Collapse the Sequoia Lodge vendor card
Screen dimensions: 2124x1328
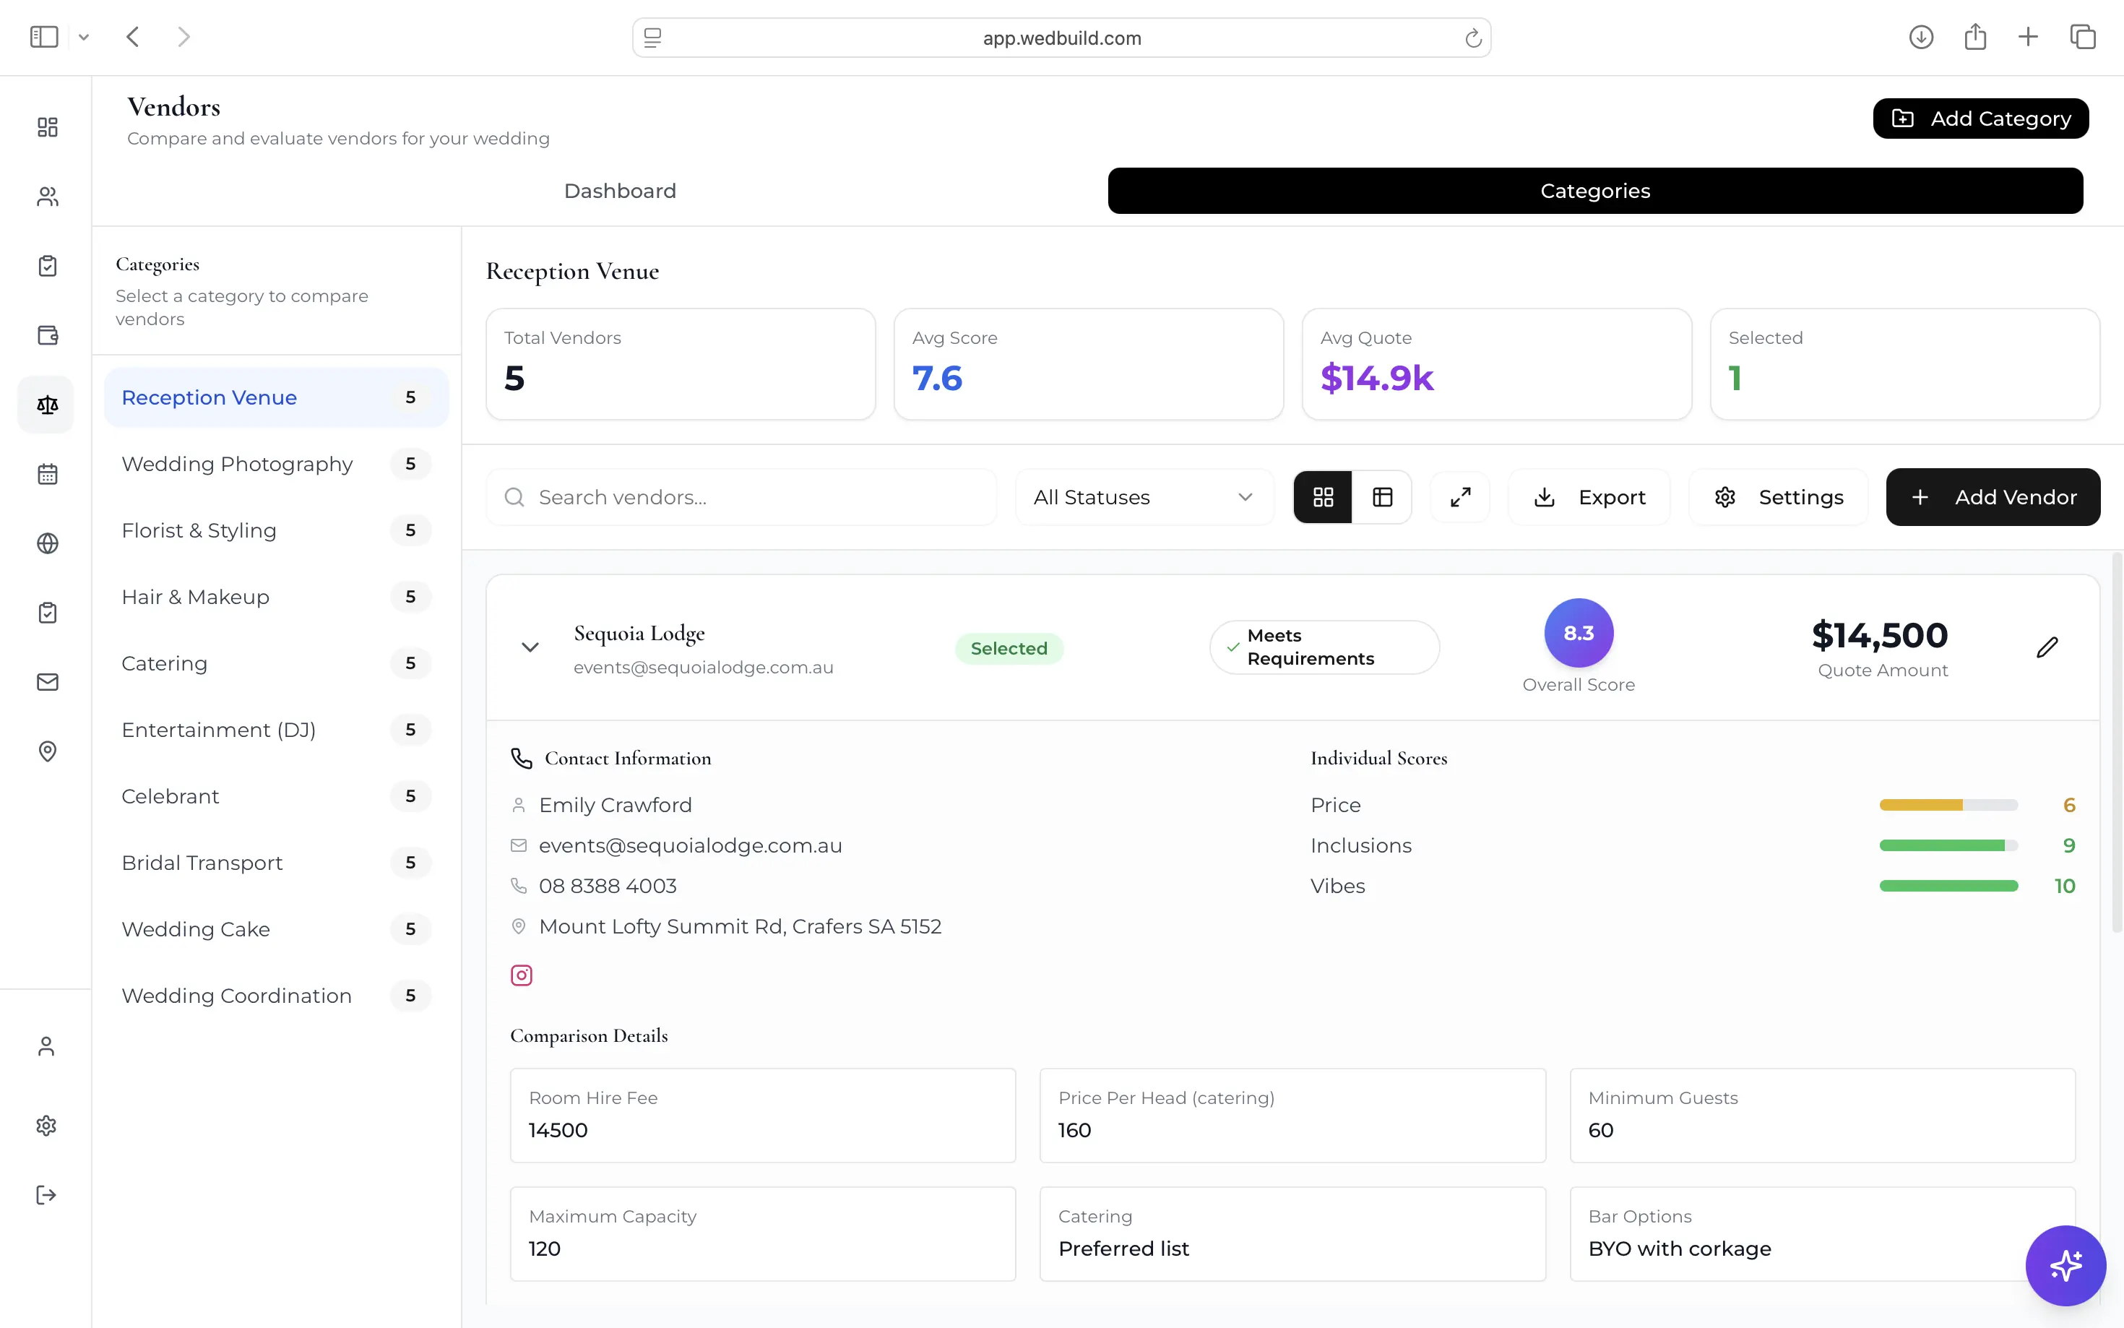tap(530, 647)
